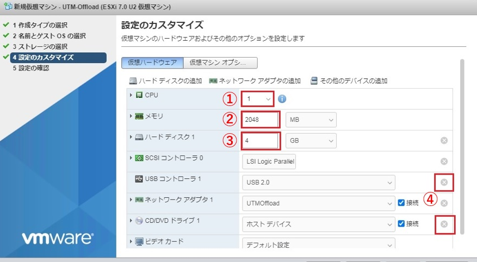Click その他のデバイスの追加 toolbar item
The image size is (477, 262).
coord(349,81)
